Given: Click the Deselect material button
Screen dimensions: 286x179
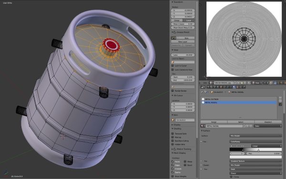Looking at the screenshot, I should pyautogui.click(x=268, y=122).
